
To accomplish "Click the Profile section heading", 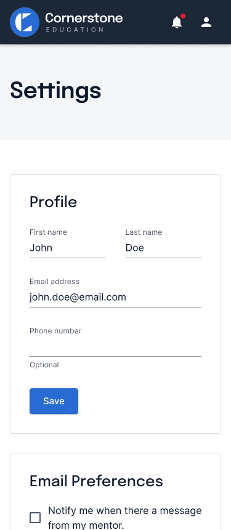I will pyautogui.click(x=54, y=202).
